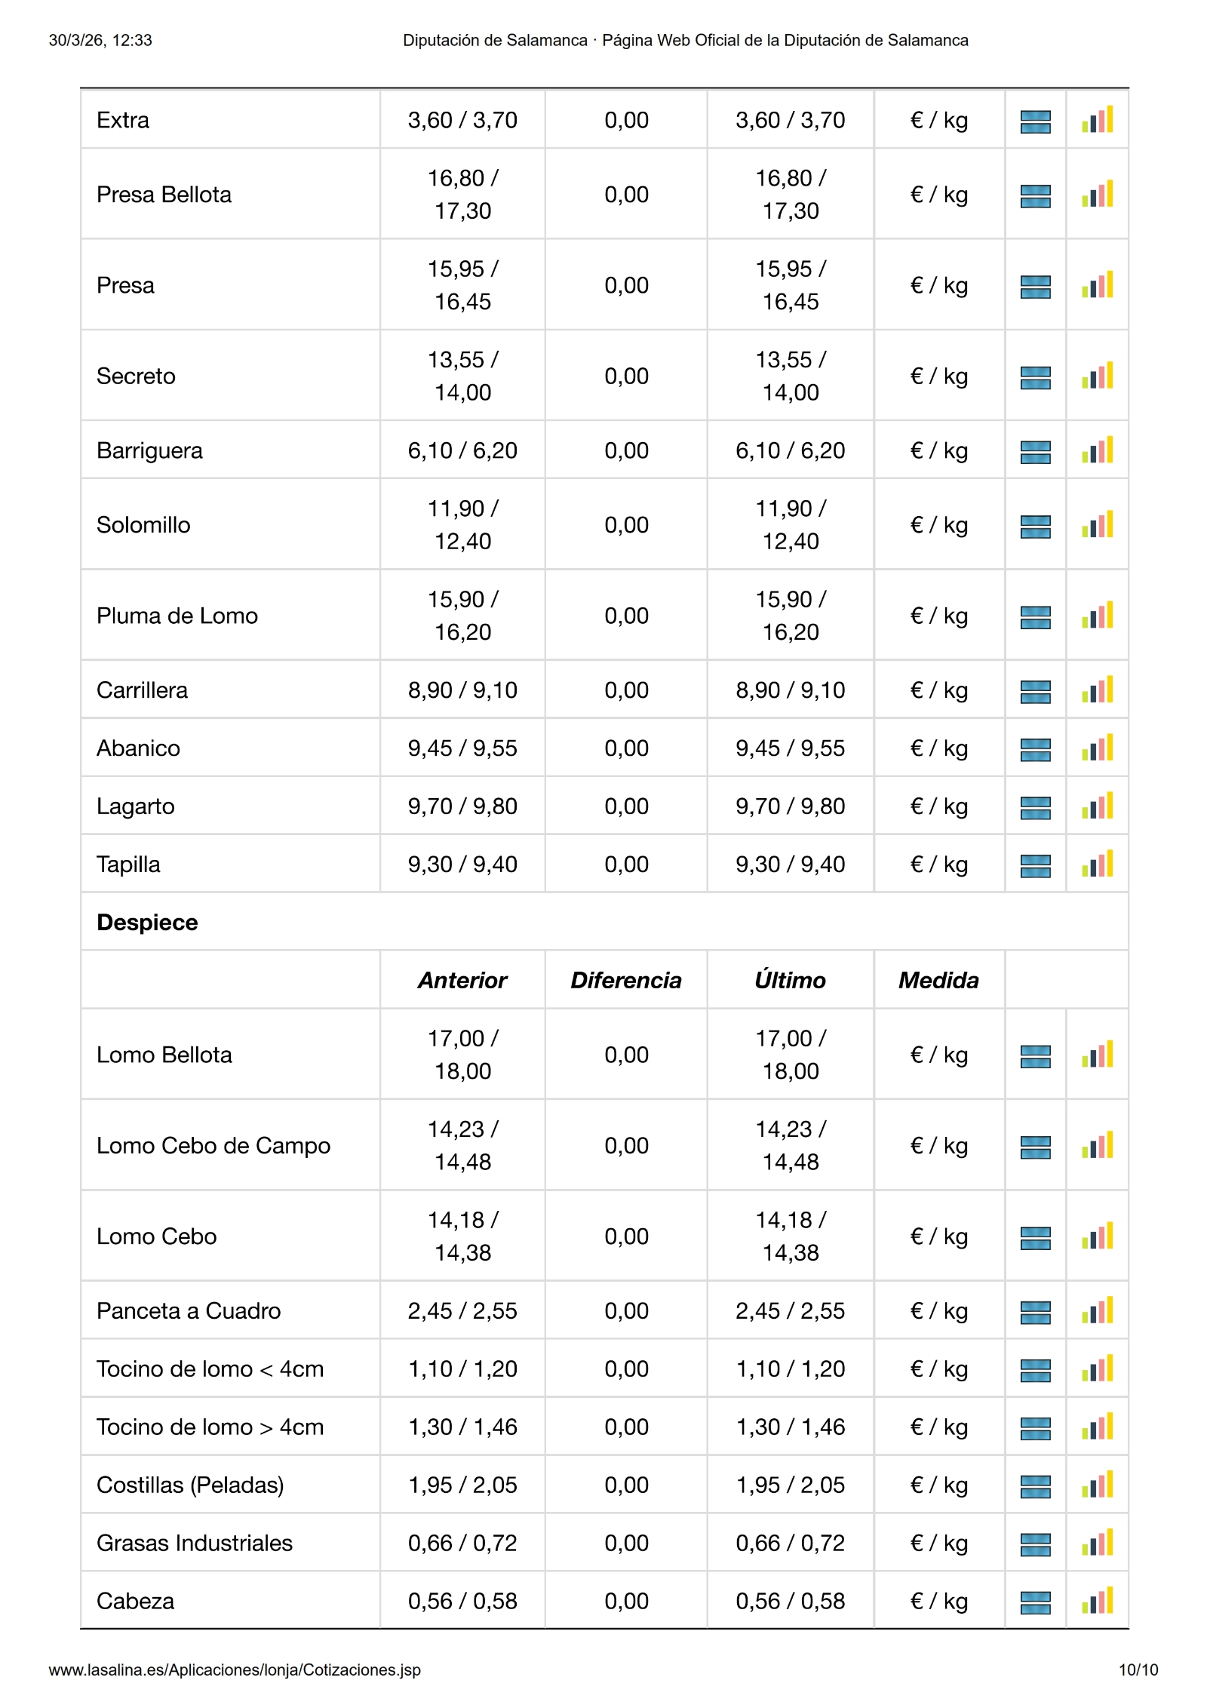Click the blue table icon in Secreto row

click(x=1035, y=376)
